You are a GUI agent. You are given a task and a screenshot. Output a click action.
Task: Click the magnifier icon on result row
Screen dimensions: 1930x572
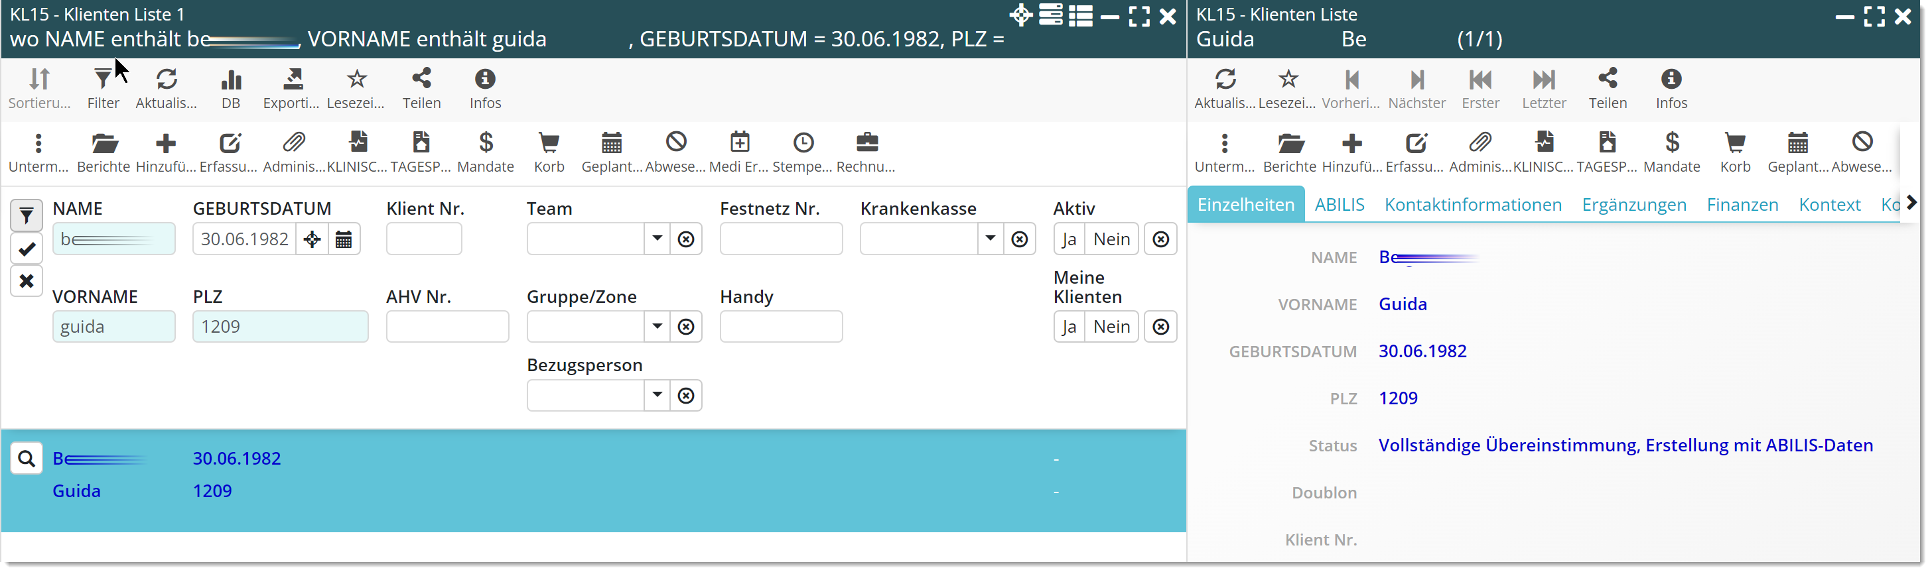pos(27,458)
